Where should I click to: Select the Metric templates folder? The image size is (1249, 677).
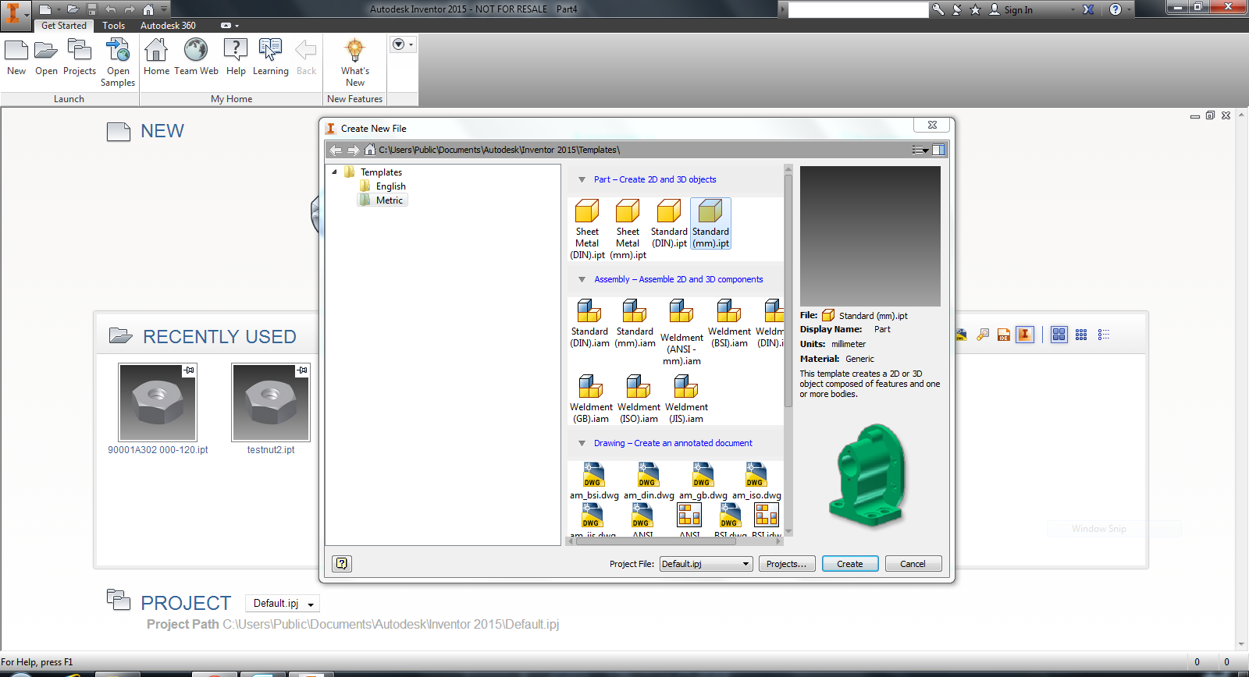[x=383, y=200]
